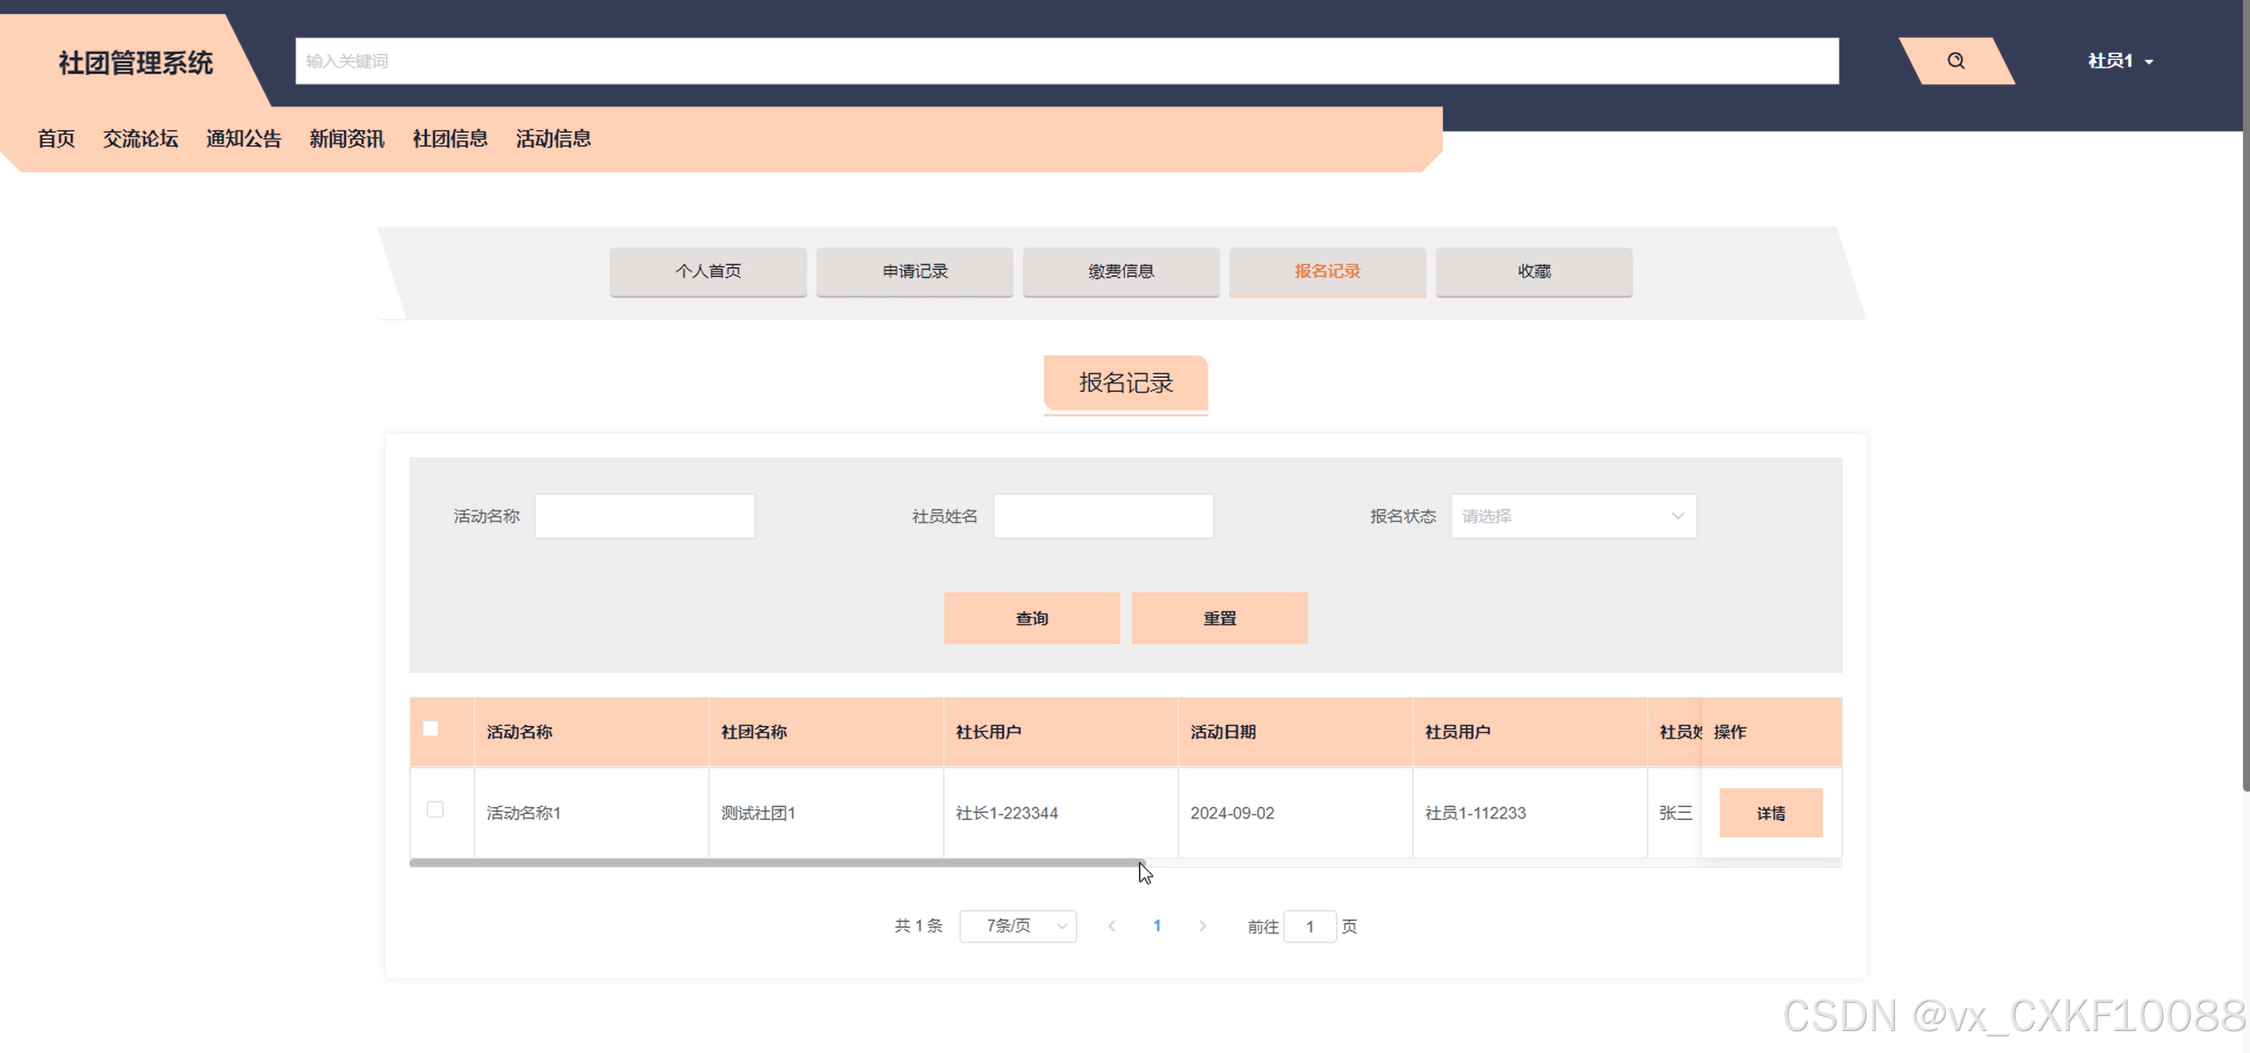2250x1053 pixels.
Task: Click the table horizontal scrollbar thumb
Action: click(x=777, y=863)
